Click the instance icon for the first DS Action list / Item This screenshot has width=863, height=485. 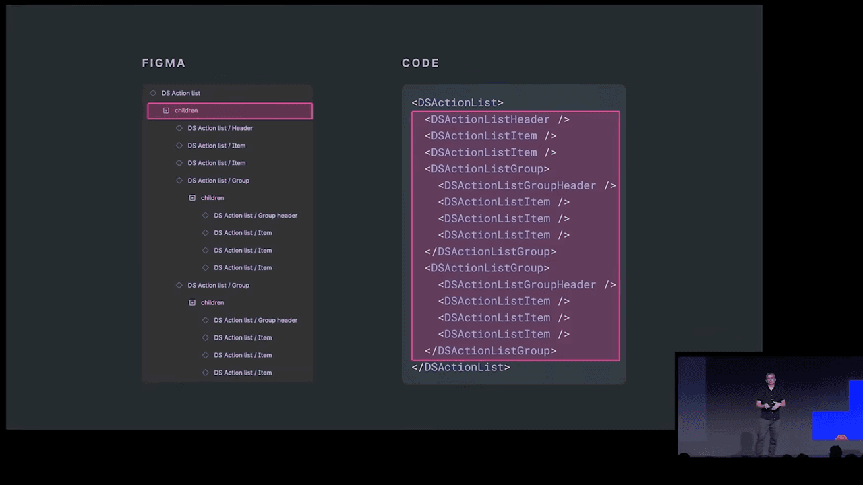(x=179, y=145)
